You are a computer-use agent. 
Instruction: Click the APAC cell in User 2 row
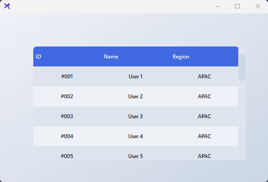204,97
